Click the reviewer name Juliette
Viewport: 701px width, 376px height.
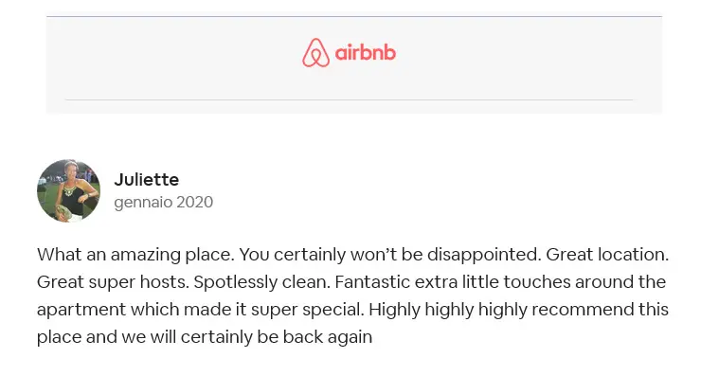[x=147, y=180]
